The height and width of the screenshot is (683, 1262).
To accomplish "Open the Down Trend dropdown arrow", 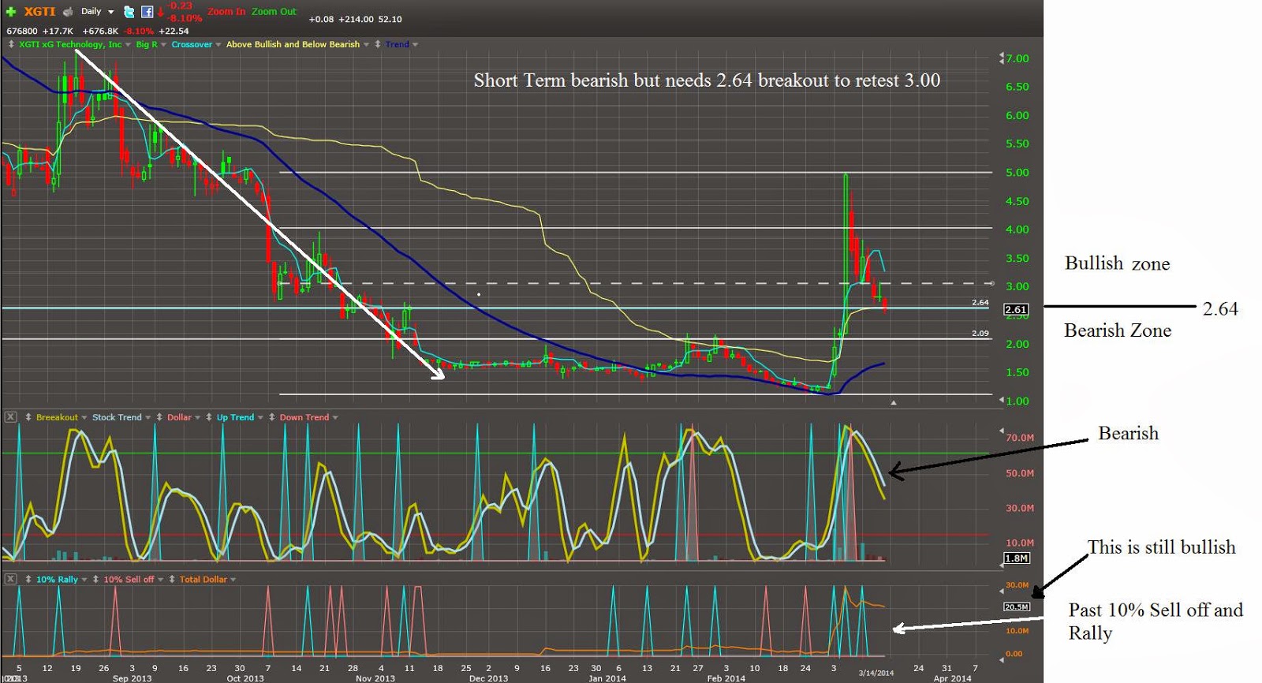I will [335, 418].
